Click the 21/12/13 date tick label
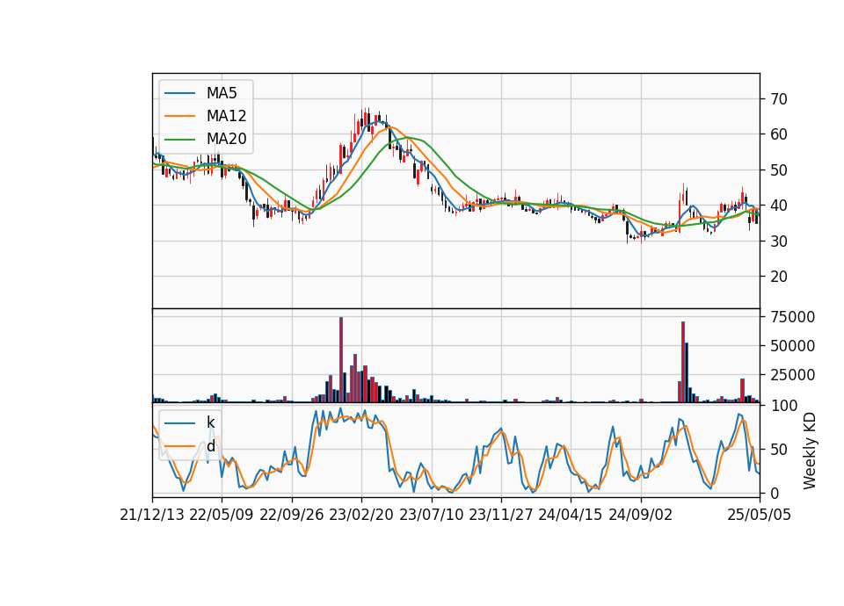The height and width of the screenshot is (606, 844). coord(152,515)
